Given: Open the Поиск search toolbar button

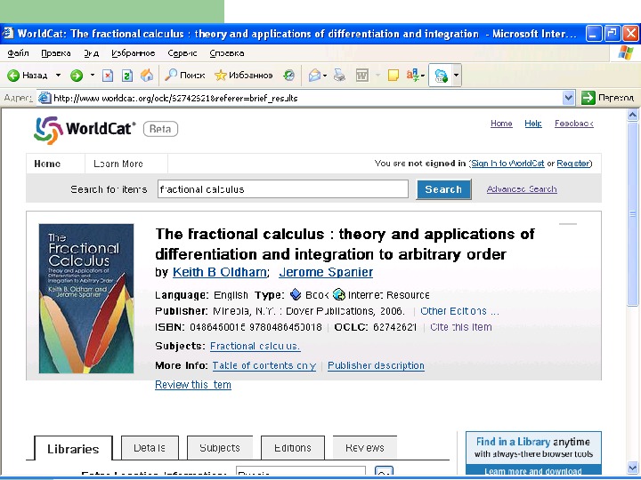Looking at the screenshot, I should point(184,75).
